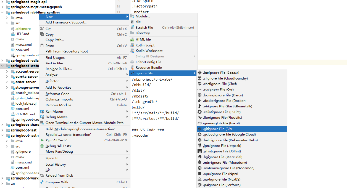Expand the eureka-server folder

tap(7, 77)
